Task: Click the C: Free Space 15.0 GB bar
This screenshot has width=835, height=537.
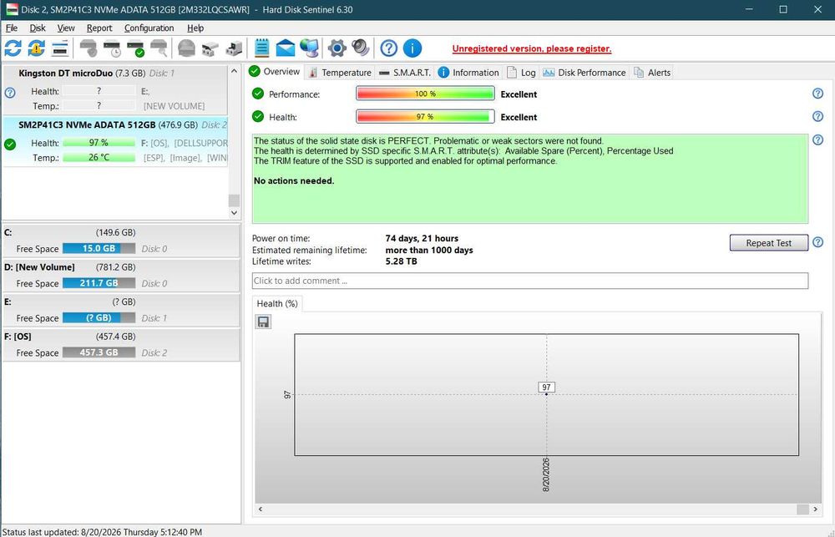Action: 99,248
